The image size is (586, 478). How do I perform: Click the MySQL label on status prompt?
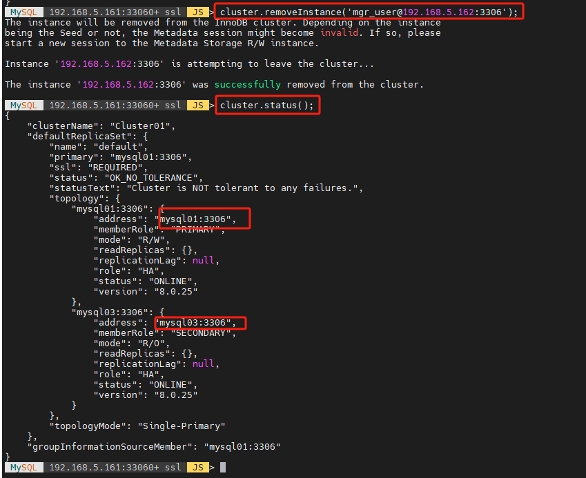point(24,105)
